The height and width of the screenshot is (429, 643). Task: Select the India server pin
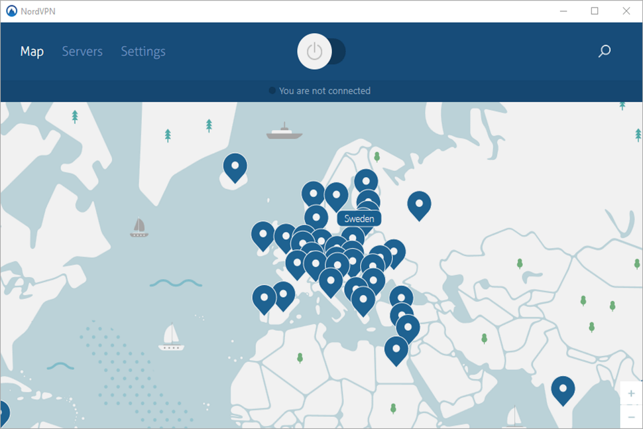pyautogui.click(x=563, y=390)
